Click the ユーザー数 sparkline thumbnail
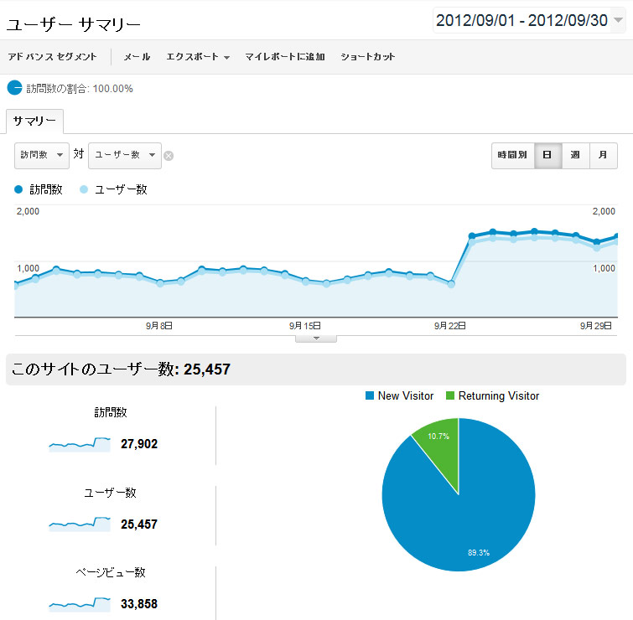Image resolution: width=633 pixels, height=620 pixels. [80, 524]
